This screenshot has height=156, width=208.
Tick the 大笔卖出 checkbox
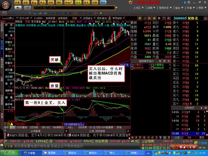tap(152, 65)
